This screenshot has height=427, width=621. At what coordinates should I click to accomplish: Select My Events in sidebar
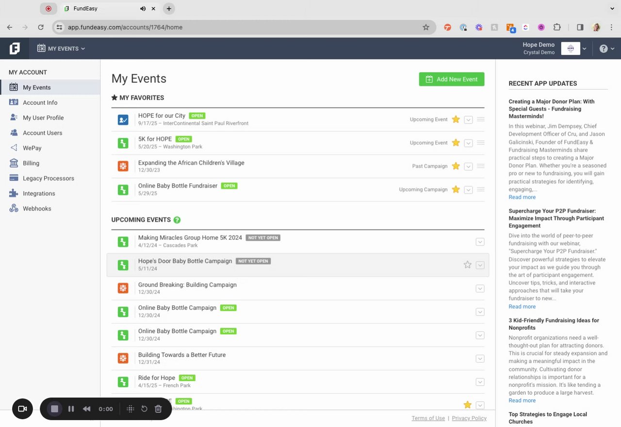pos(50,87)
